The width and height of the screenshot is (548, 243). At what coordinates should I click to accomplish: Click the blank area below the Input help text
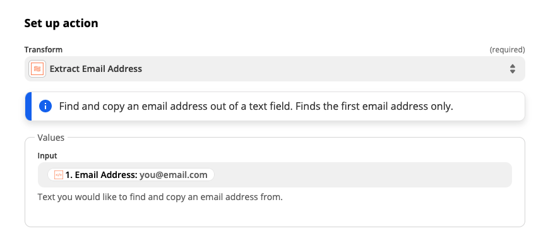pos(275,215)
